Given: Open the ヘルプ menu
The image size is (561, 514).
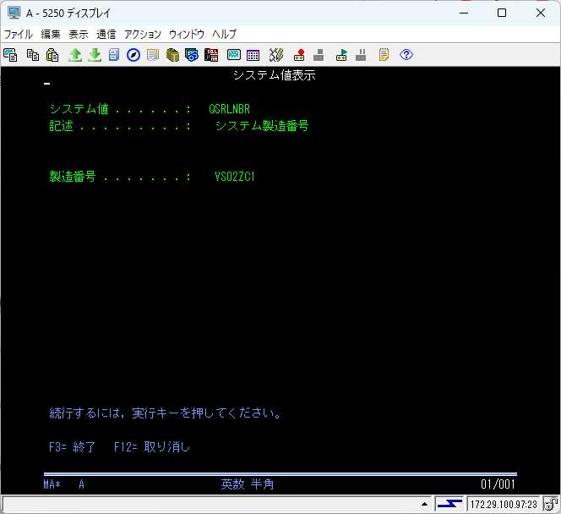Looking at the screenshot, I should click(x=225, y=35).
